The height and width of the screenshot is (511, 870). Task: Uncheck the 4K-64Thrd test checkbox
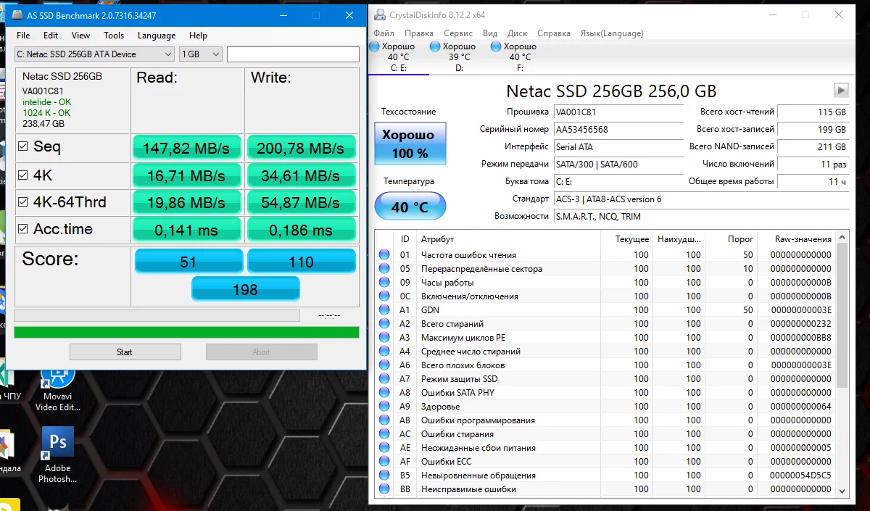(x=23, y=202)
